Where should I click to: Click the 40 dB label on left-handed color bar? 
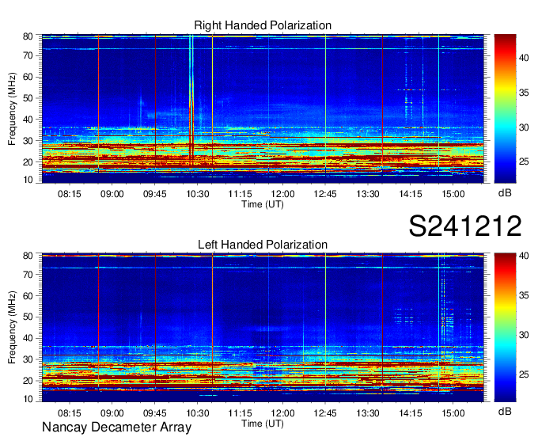point(524,256)
